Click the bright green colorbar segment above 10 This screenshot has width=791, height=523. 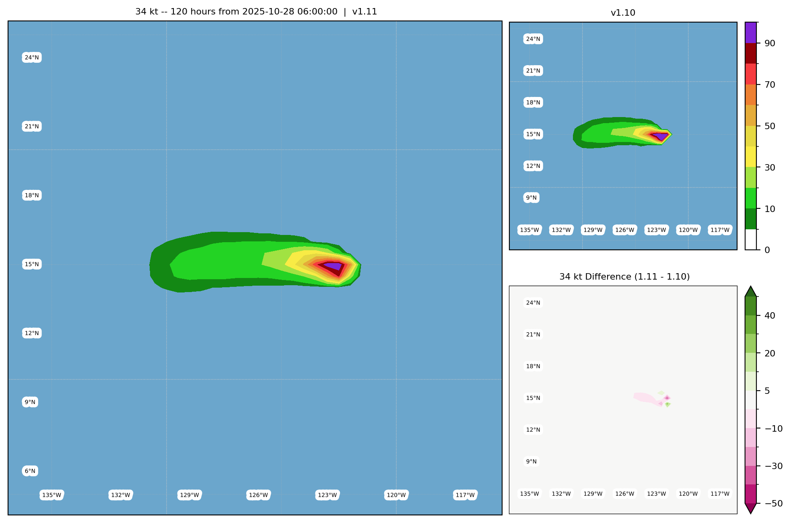click(x=751, y=198)
